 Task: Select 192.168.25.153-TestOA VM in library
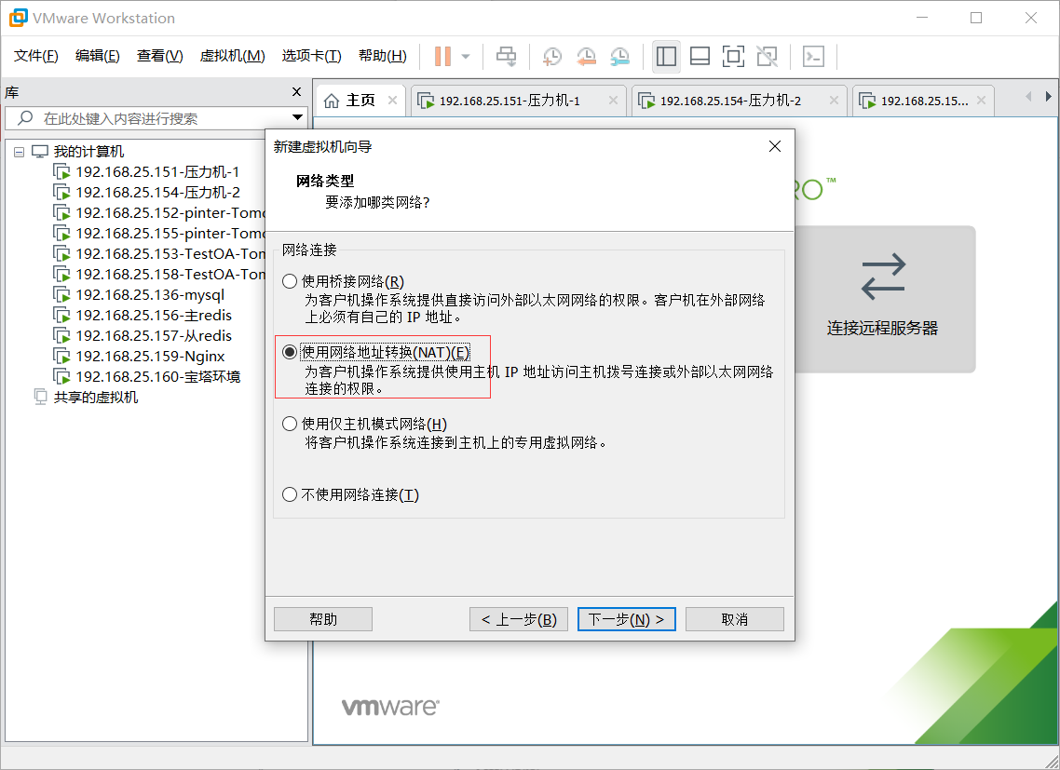click(159, 253)
